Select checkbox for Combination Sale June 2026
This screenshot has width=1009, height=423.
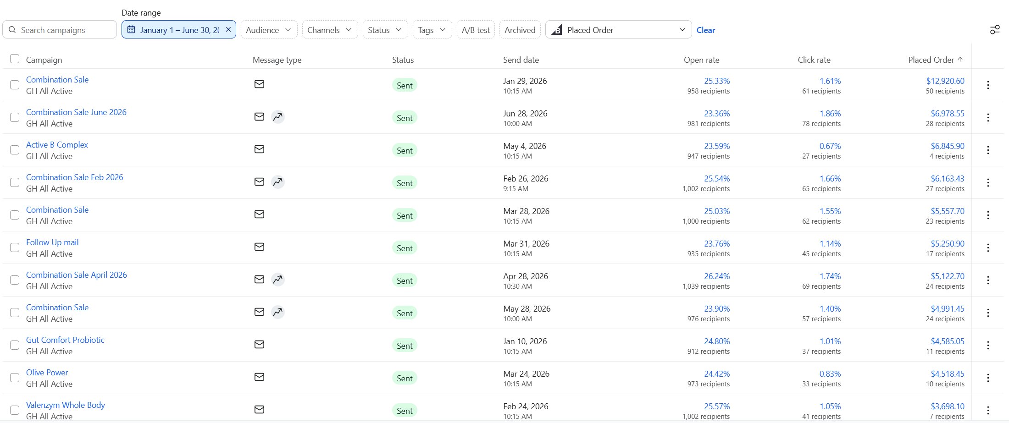point(15,117)
